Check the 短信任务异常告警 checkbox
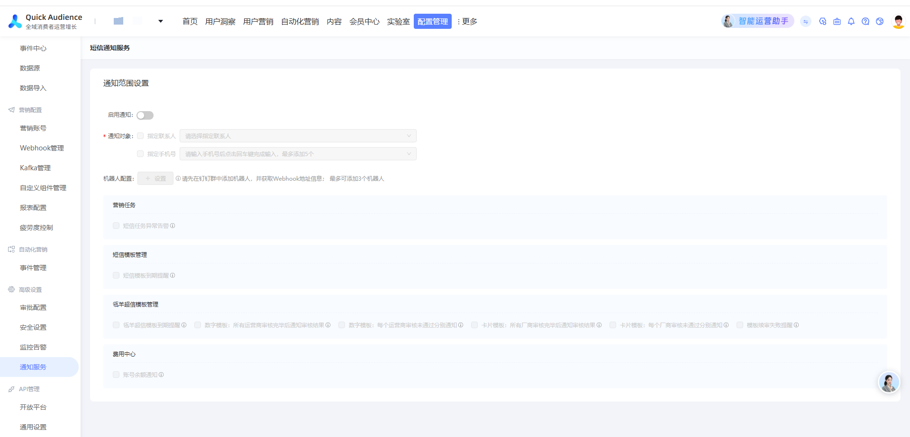This screenshot has width=910, height=437. click(116, 226)
